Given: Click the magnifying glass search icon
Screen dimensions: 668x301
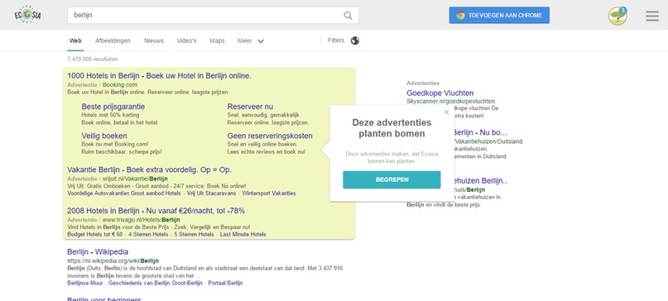Looking at the screenshot, I should [x=348, y=16].
